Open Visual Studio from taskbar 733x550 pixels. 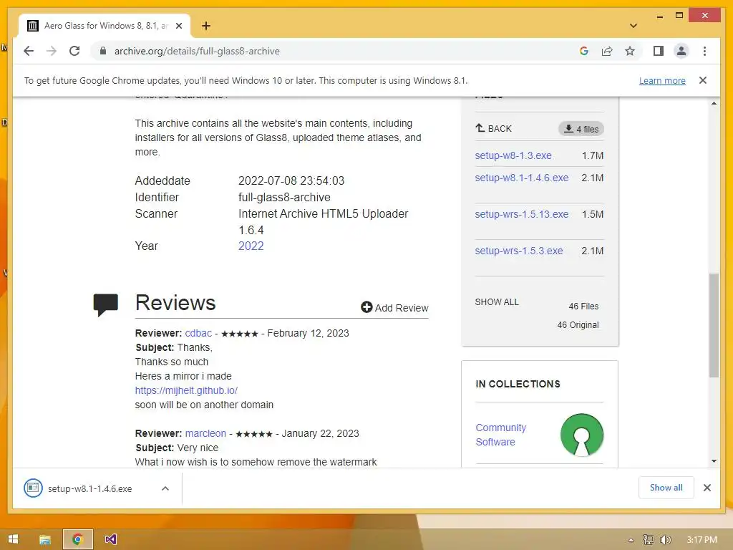111,539
